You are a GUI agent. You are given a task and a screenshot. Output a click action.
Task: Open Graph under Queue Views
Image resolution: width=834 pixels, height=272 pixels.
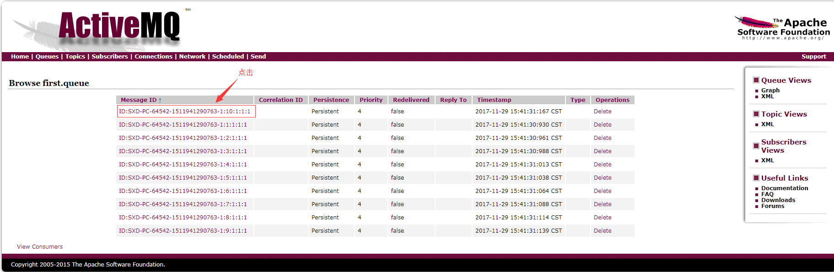[x=770, y=90]
